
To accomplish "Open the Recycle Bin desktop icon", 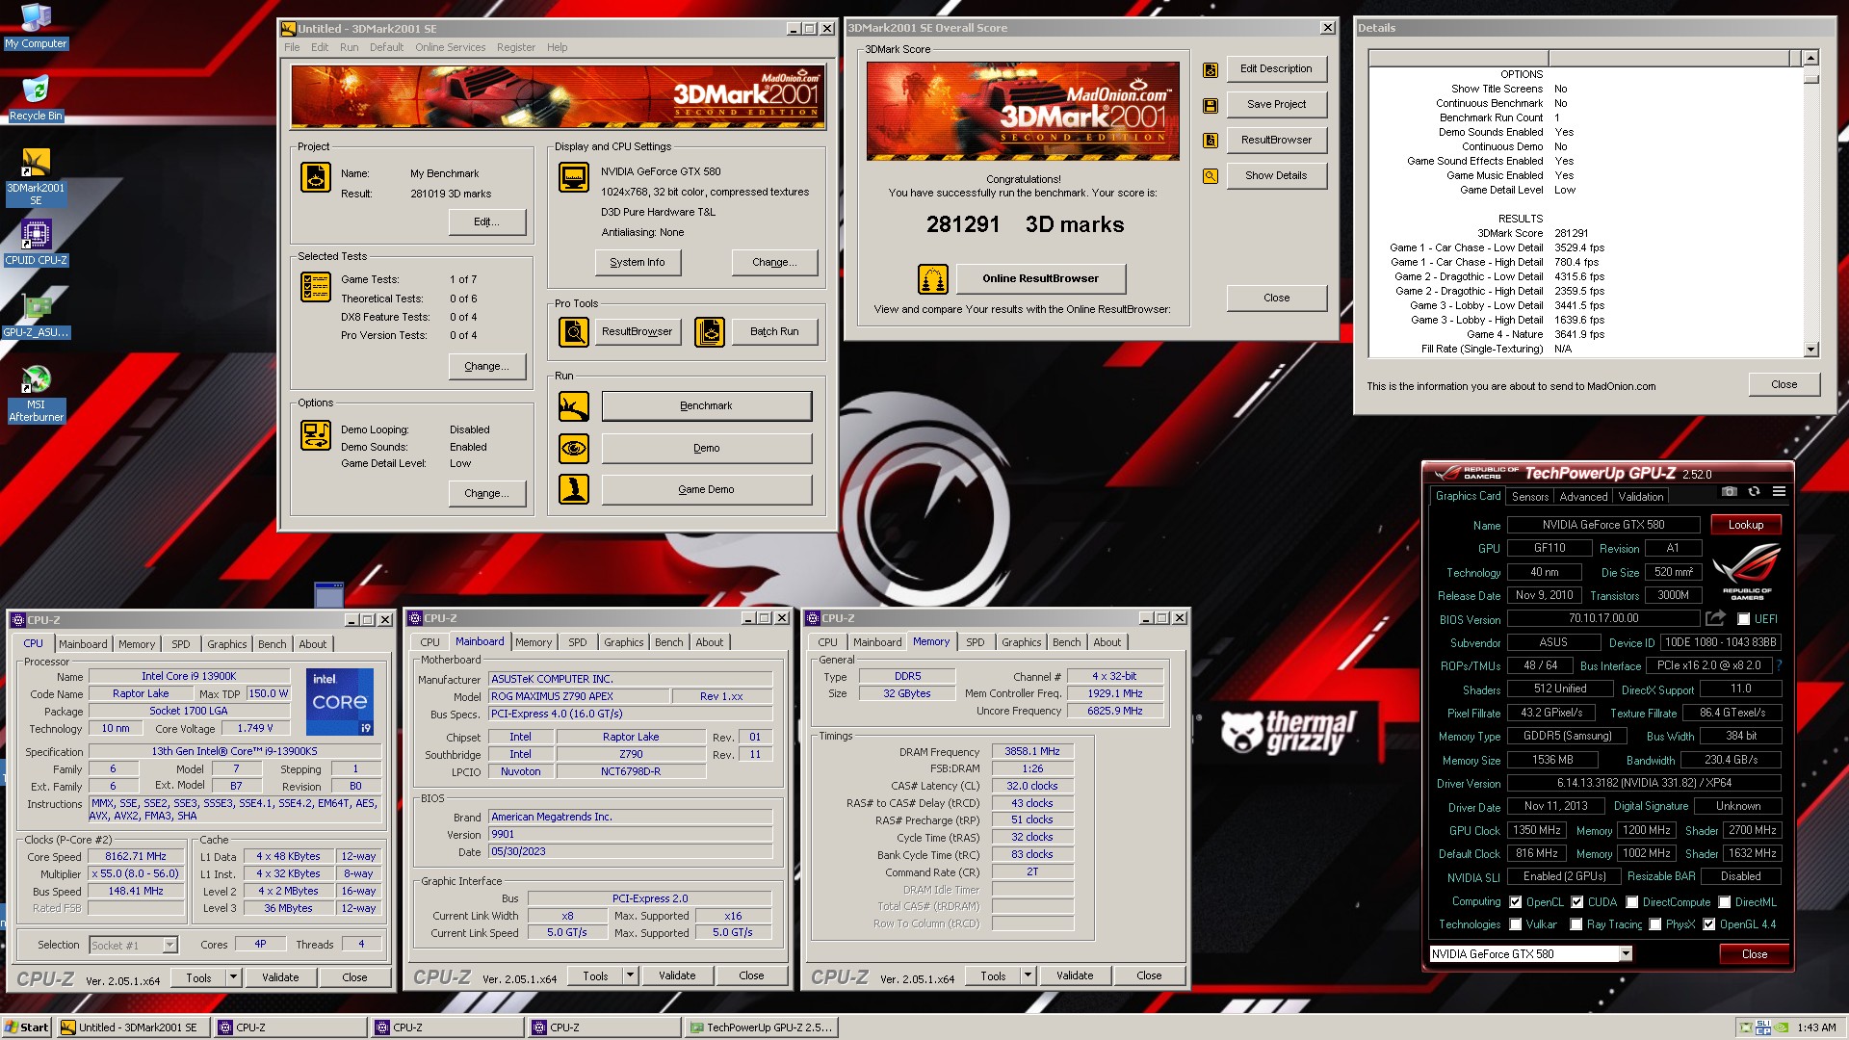I will tap(36, 98).
